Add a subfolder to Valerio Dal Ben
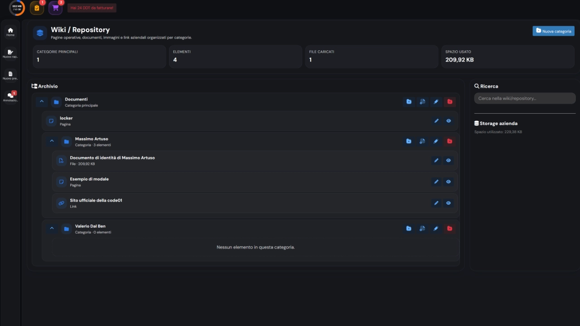This screenshot has width=580, height=326. tap(409, 228)
